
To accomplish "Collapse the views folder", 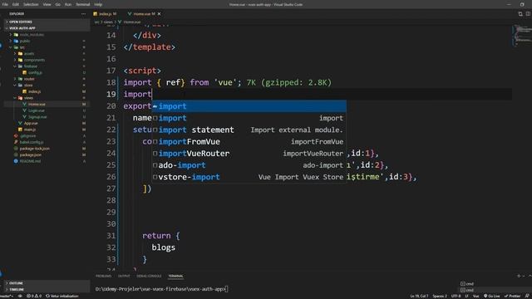I will [x=28, y=98].
